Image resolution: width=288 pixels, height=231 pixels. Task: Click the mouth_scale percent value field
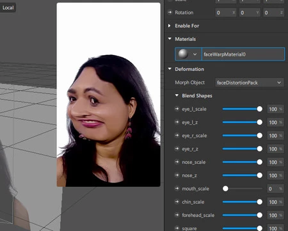pos(275,189)
